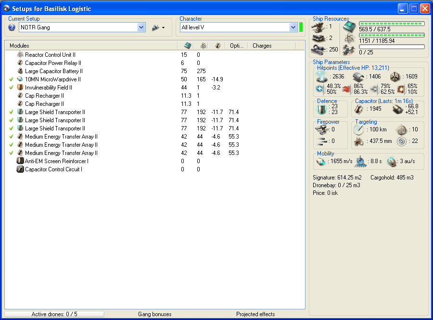Click the green character skill status indicator
The width and height of the screenshot is (433, 320).
(x=301, y=27)
